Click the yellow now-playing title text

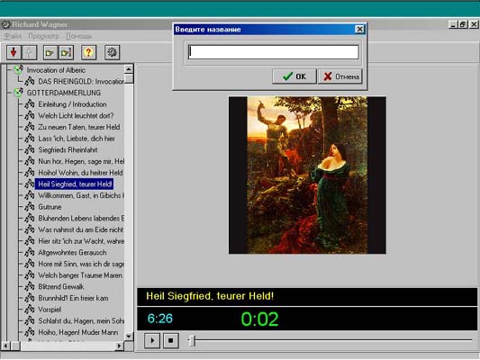click(210, 296)
